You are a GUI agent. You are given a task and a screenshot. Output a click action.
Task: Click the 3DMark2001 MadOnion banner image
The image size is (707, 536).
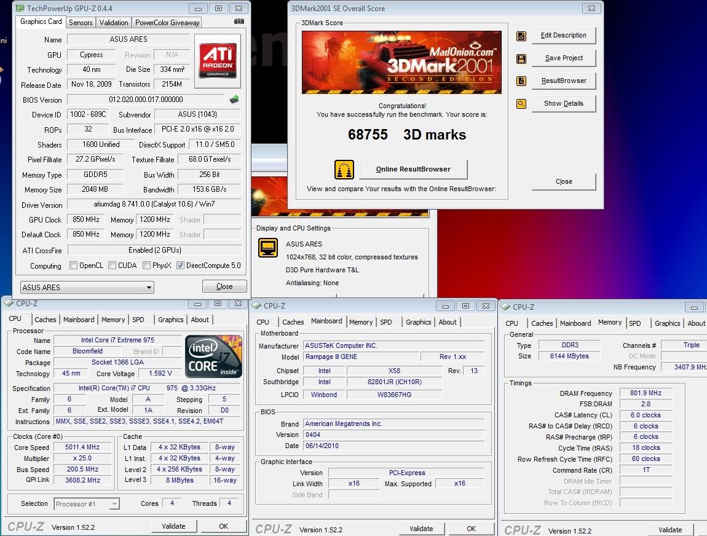coord(401,62)
